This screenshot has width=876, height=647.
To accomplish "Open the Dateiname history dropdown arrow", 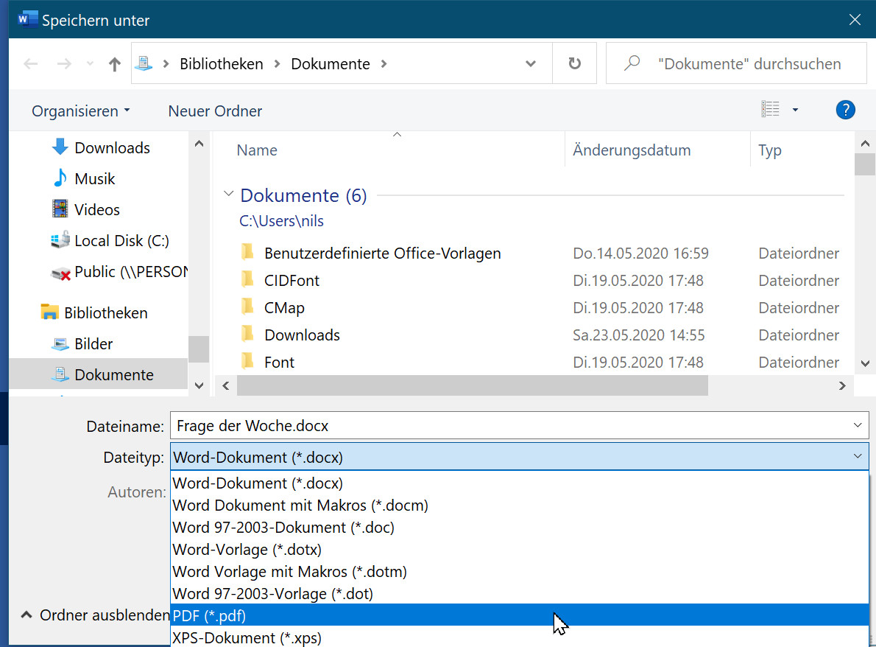I will [x=857, y=426].
